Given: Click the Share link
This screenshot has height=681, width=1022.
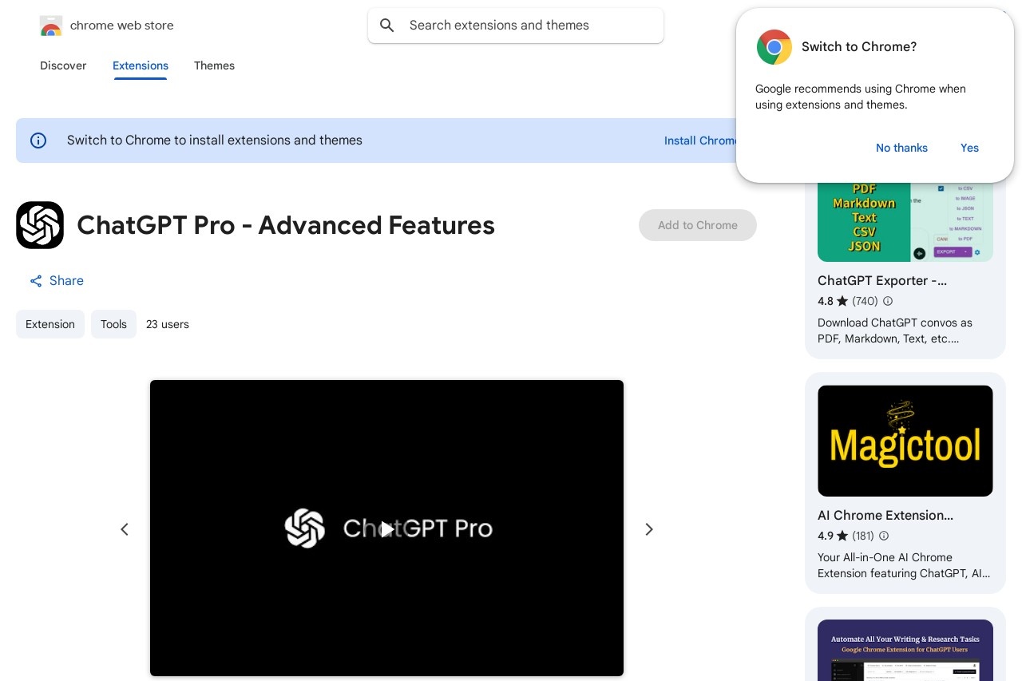Looking at the screenshot, I should pos(56,281).
